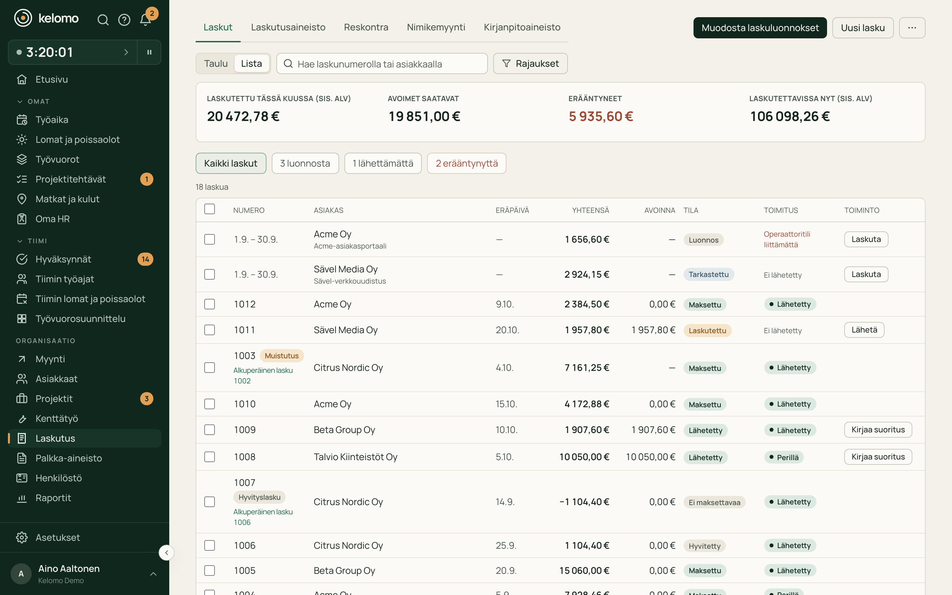Switch to Taulu view
952x595 pixels.
[x=216, y=63]
